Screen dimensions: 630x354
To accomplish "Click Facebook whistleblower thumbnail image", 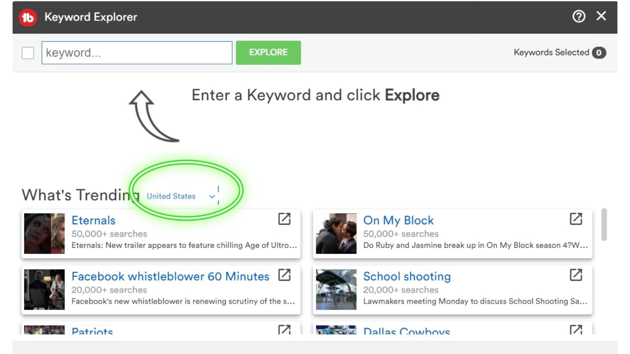I will (x=44, y=289).
